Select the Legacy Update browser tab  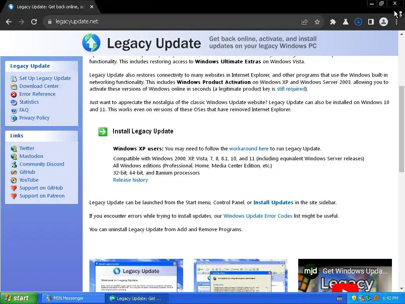tap(50, 7)
